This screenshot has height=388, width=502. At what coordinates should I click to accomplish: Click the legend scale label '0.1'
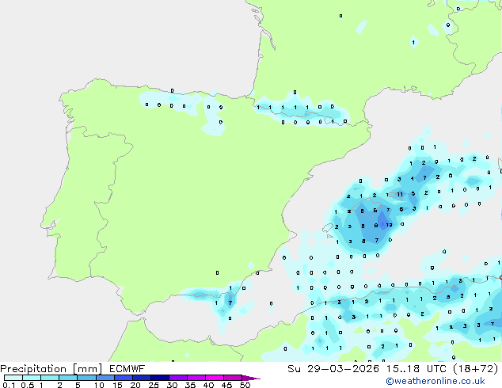pos(9,385)
